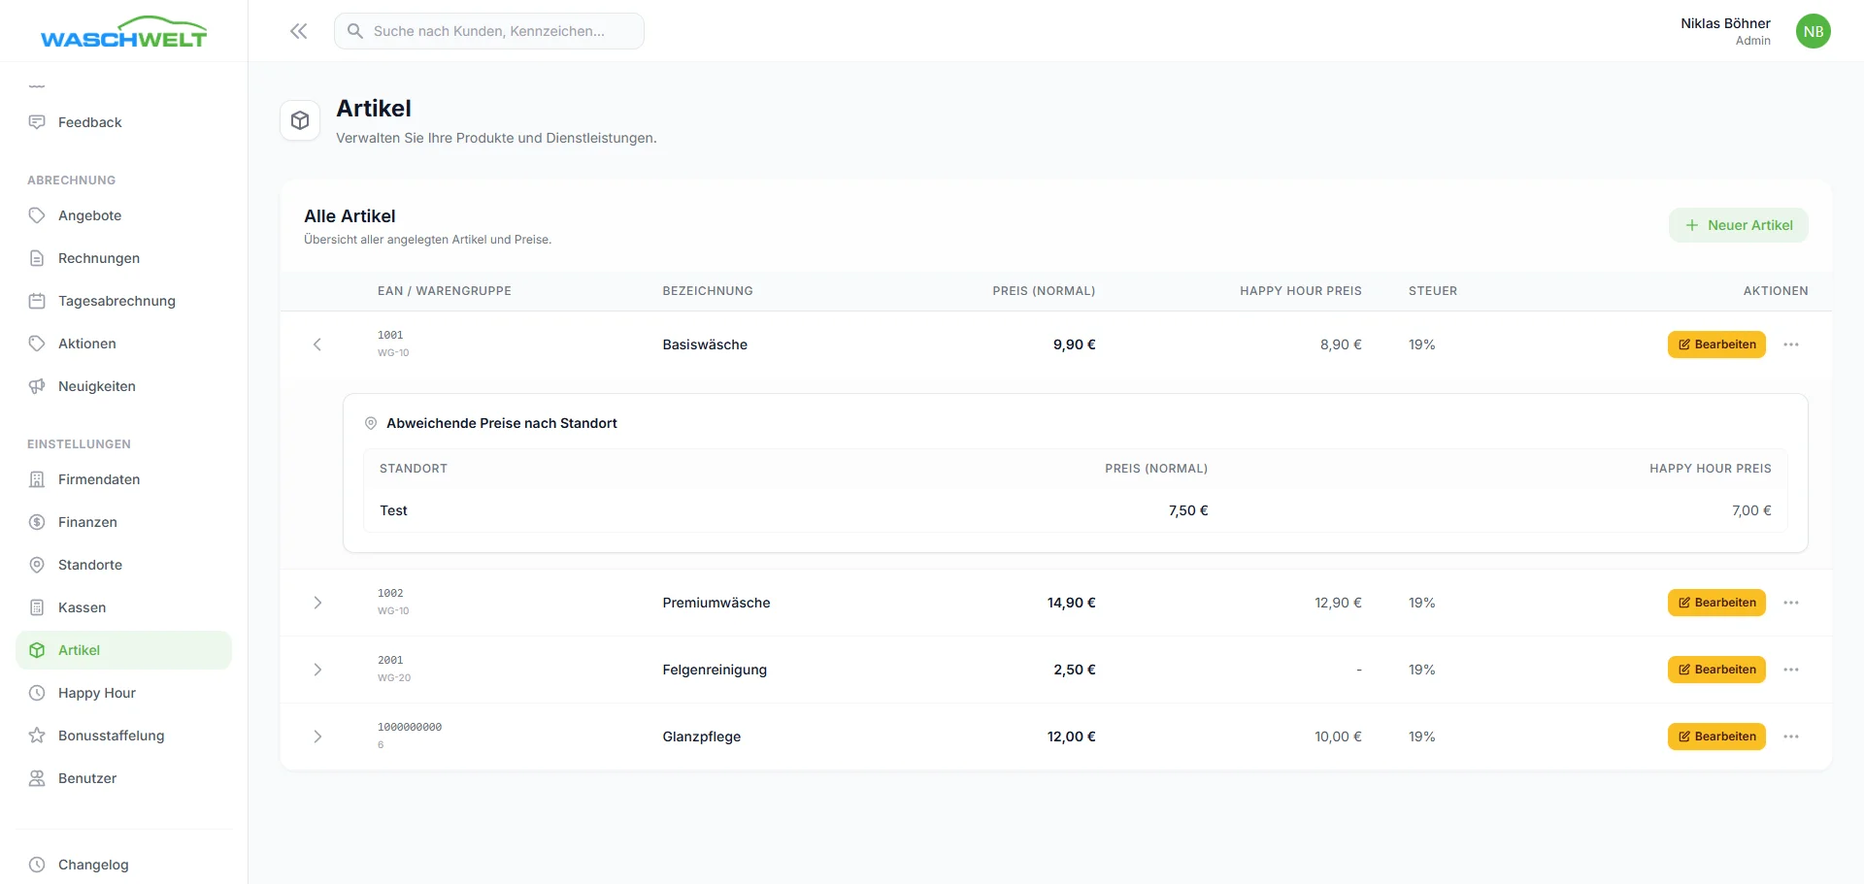
Task: Click the Artikel box icon beside page title
Action: coord(300,120)
